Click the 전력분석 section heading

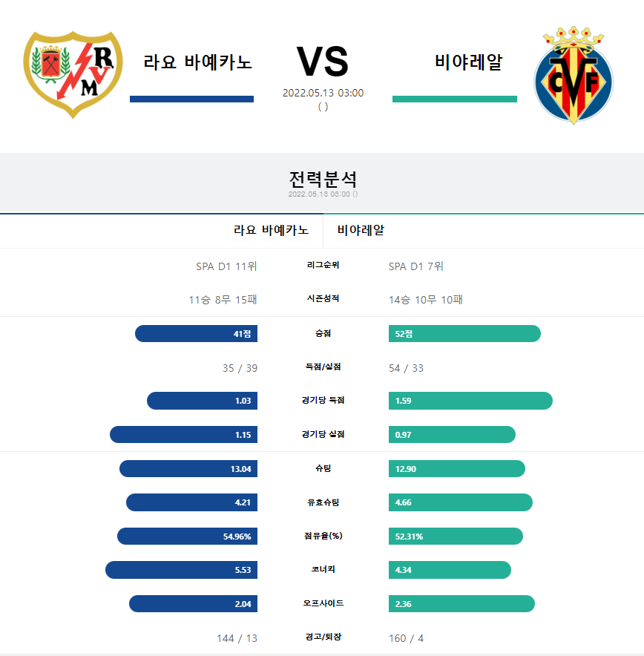(x=323, y=180)
